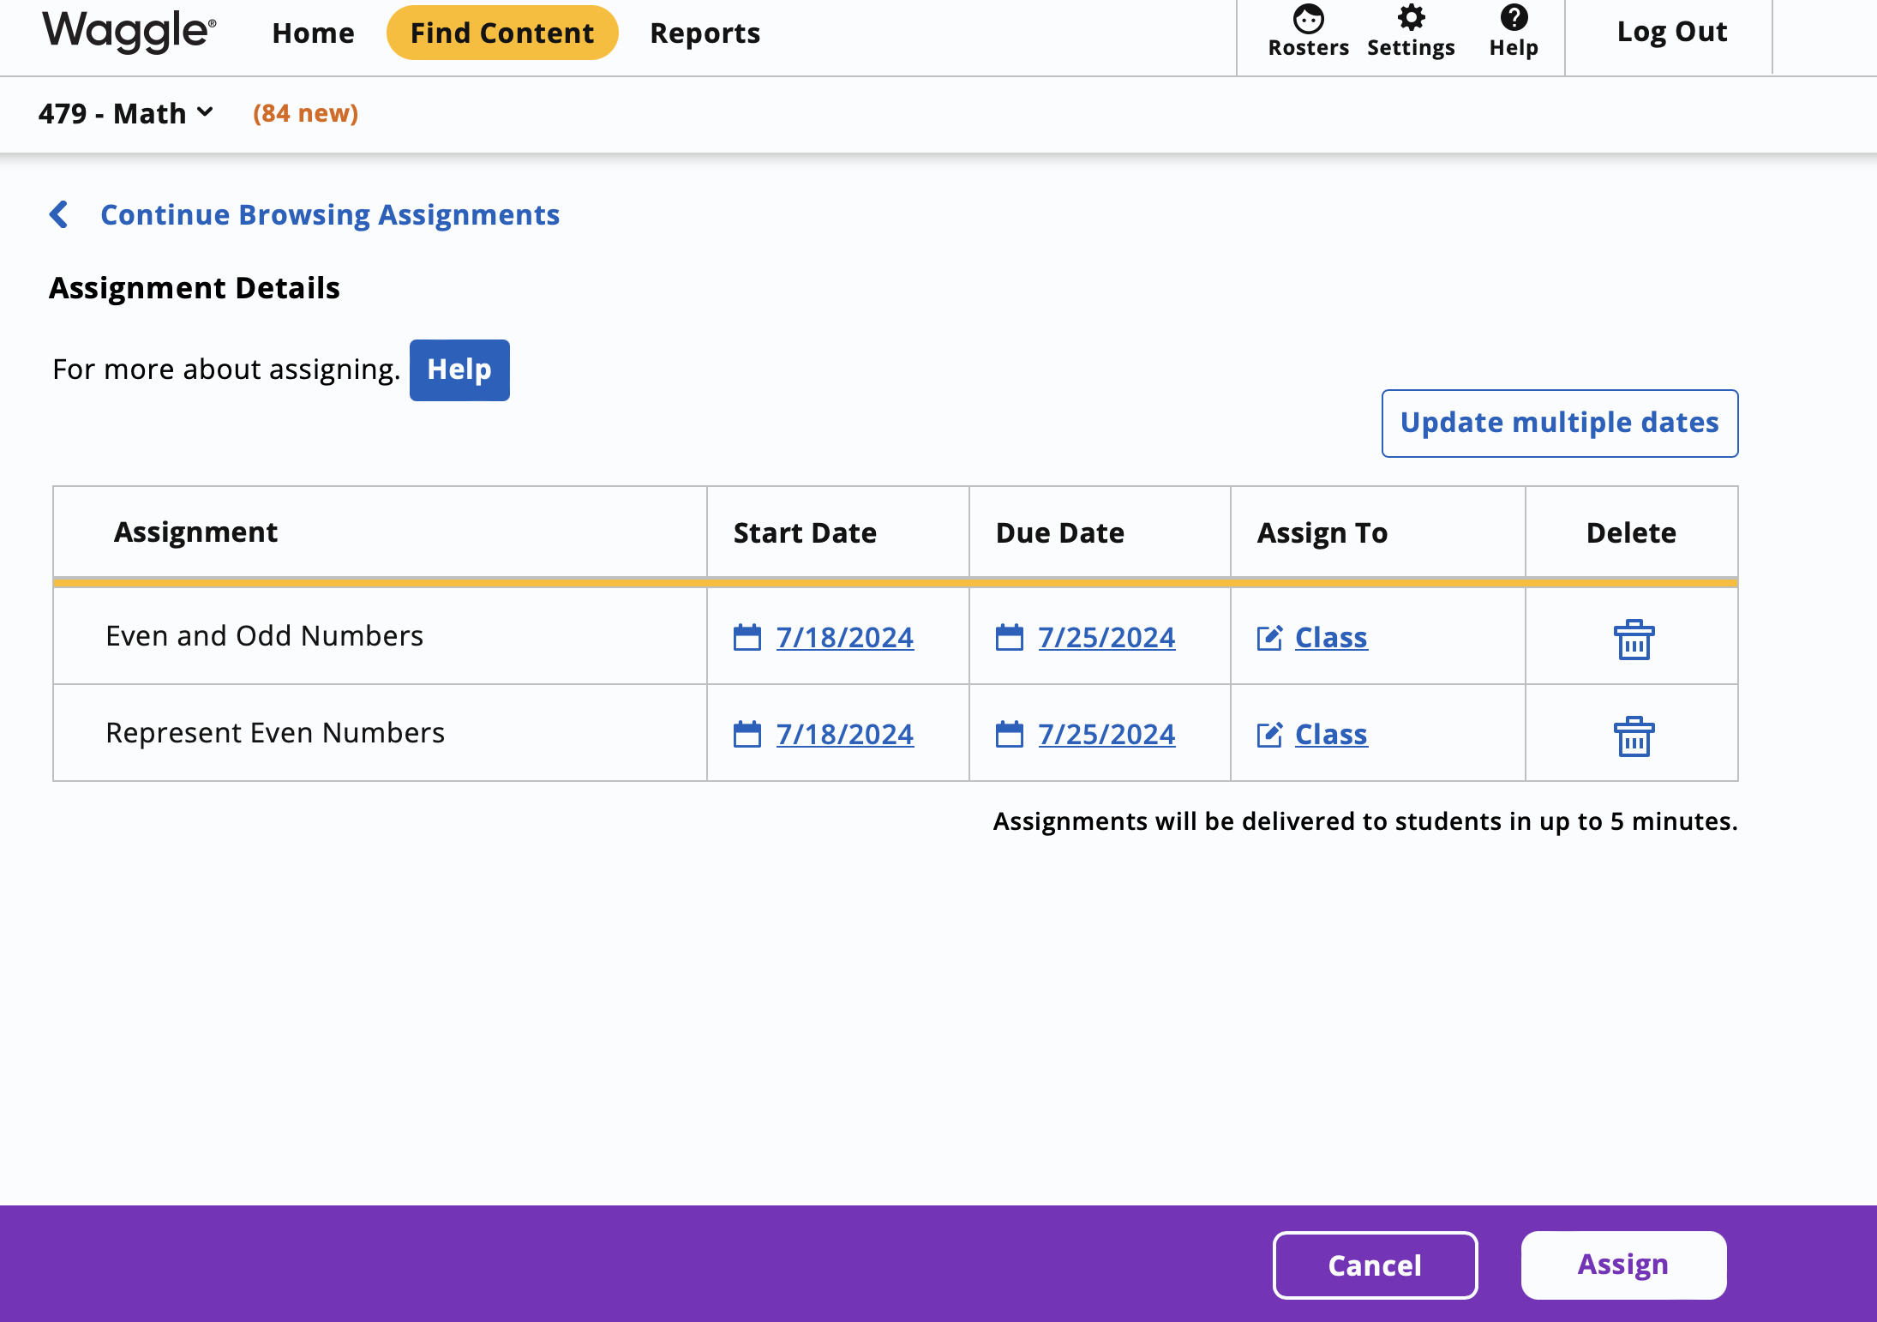Click Class link for Even and Odd Numbers
This screenshot has height=1322, width=1877.
tap(1331, 637)
